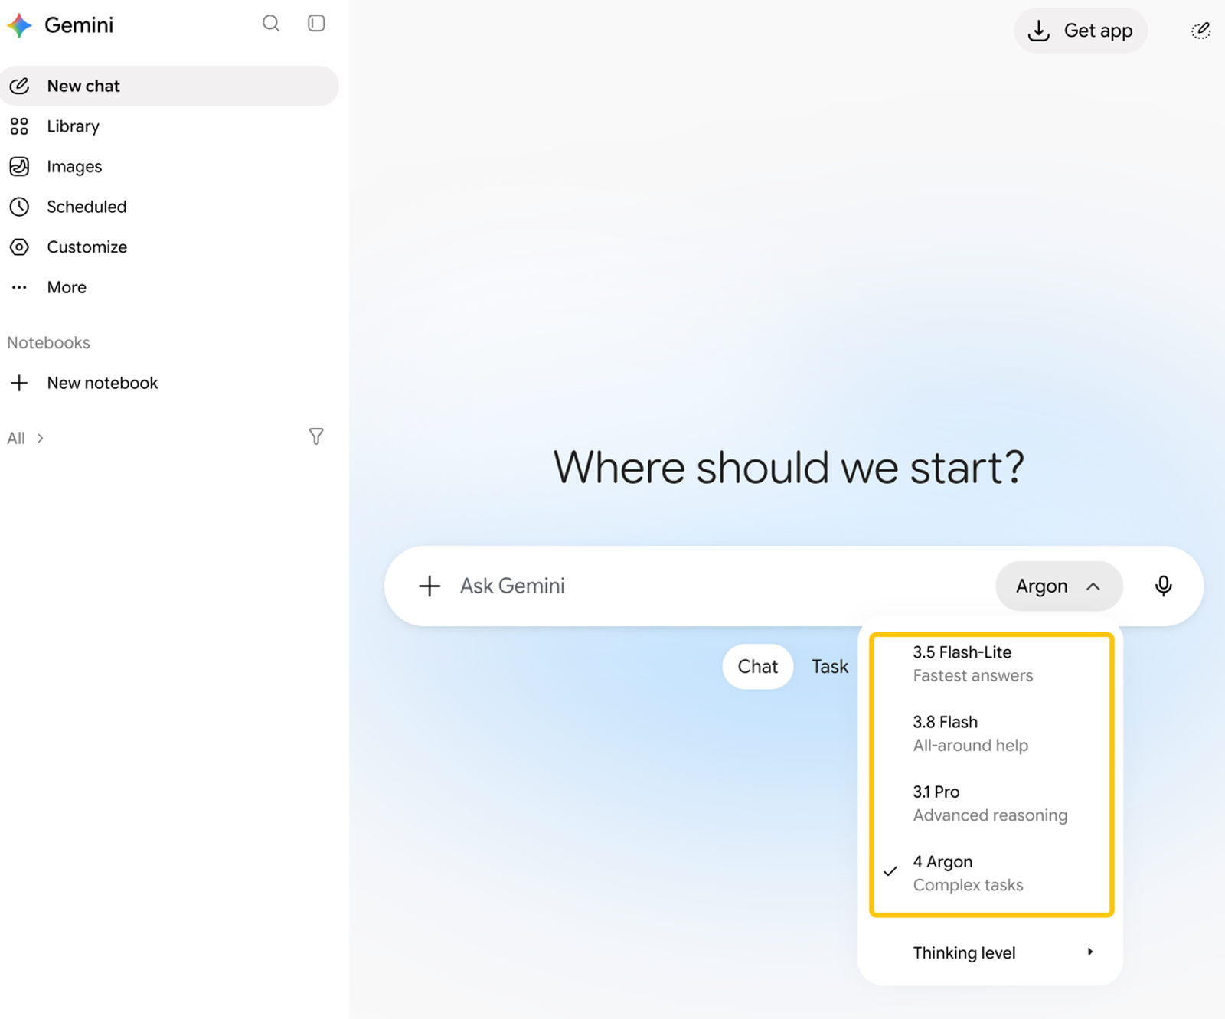Start a New chat
This screenshot has height=1019, width=1225.
[x=169, y=86]
